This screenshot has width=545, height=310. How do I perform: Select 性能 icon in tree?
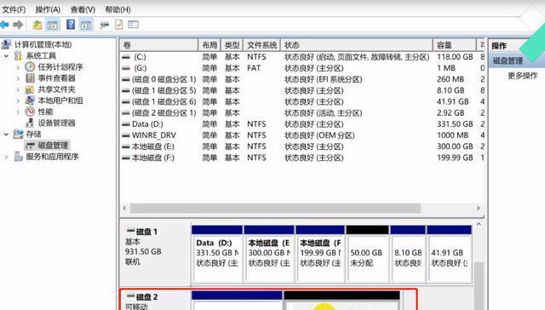pos(30,112)
